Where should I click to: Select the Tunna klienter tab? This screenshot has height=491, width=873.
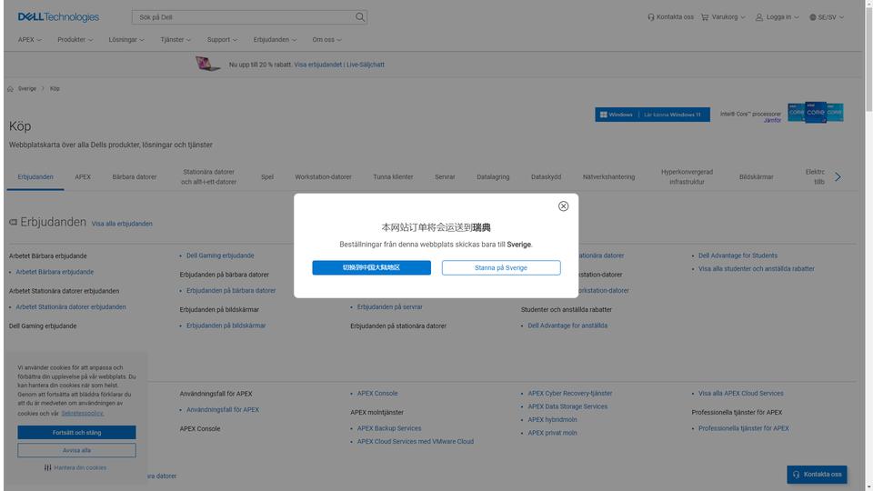[393, 177]
